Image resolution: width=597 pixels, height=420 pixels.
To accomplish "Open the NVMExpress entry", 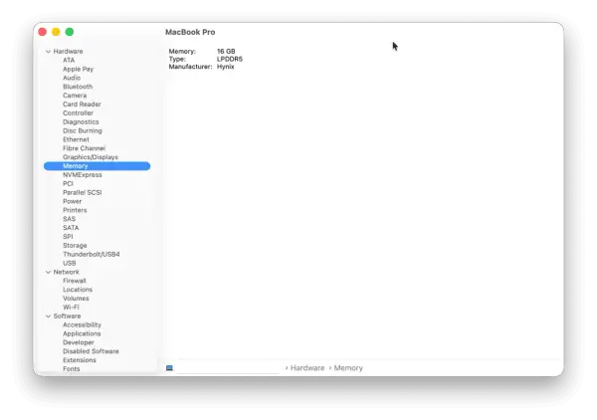I will pyautogui.click(x=83, y=175).
